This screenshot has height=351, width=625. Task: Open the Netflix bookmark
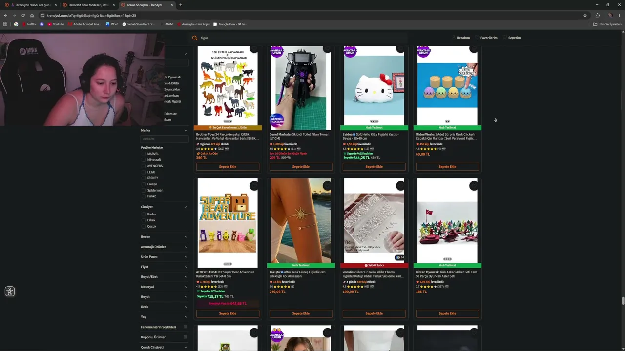pos(29,24)
